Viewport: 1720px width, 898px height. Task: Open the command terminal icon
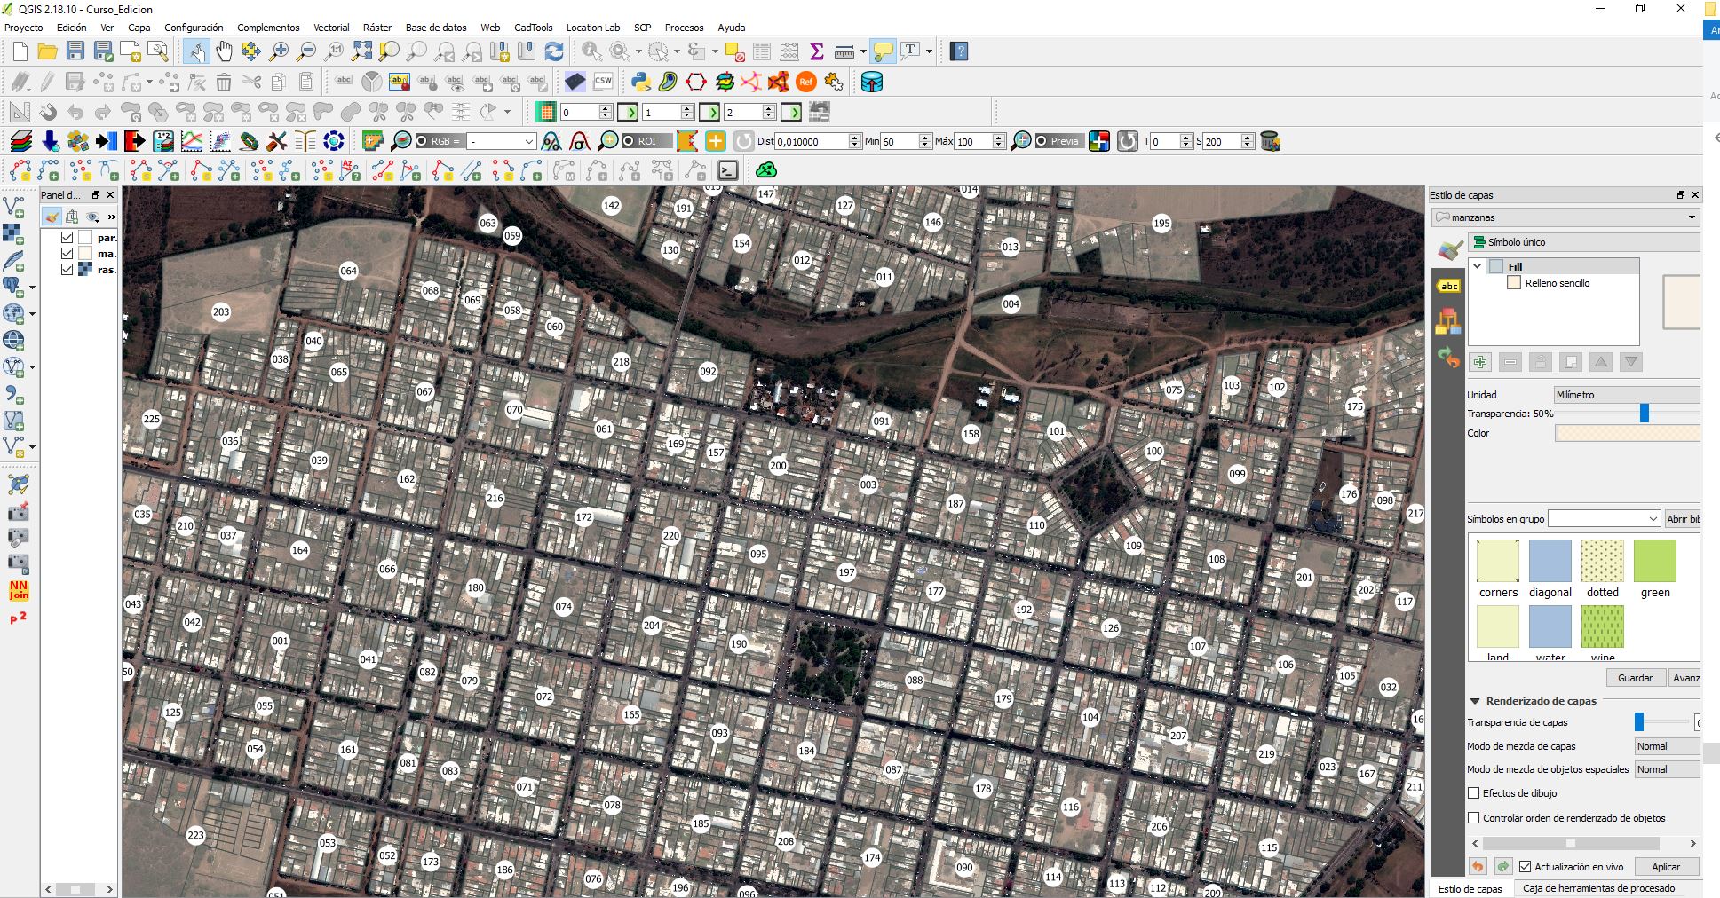point(728,170)
